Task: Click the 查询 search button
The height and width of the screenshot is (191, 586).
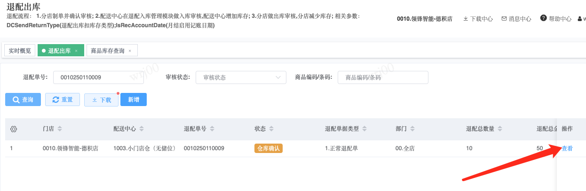Action: (x=23, y=100)
